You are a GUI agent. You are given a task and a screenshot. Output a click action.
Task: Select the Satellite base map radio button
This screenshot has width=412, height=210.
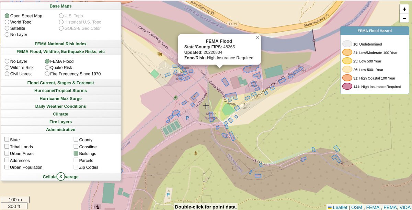(x=7, y=28)
